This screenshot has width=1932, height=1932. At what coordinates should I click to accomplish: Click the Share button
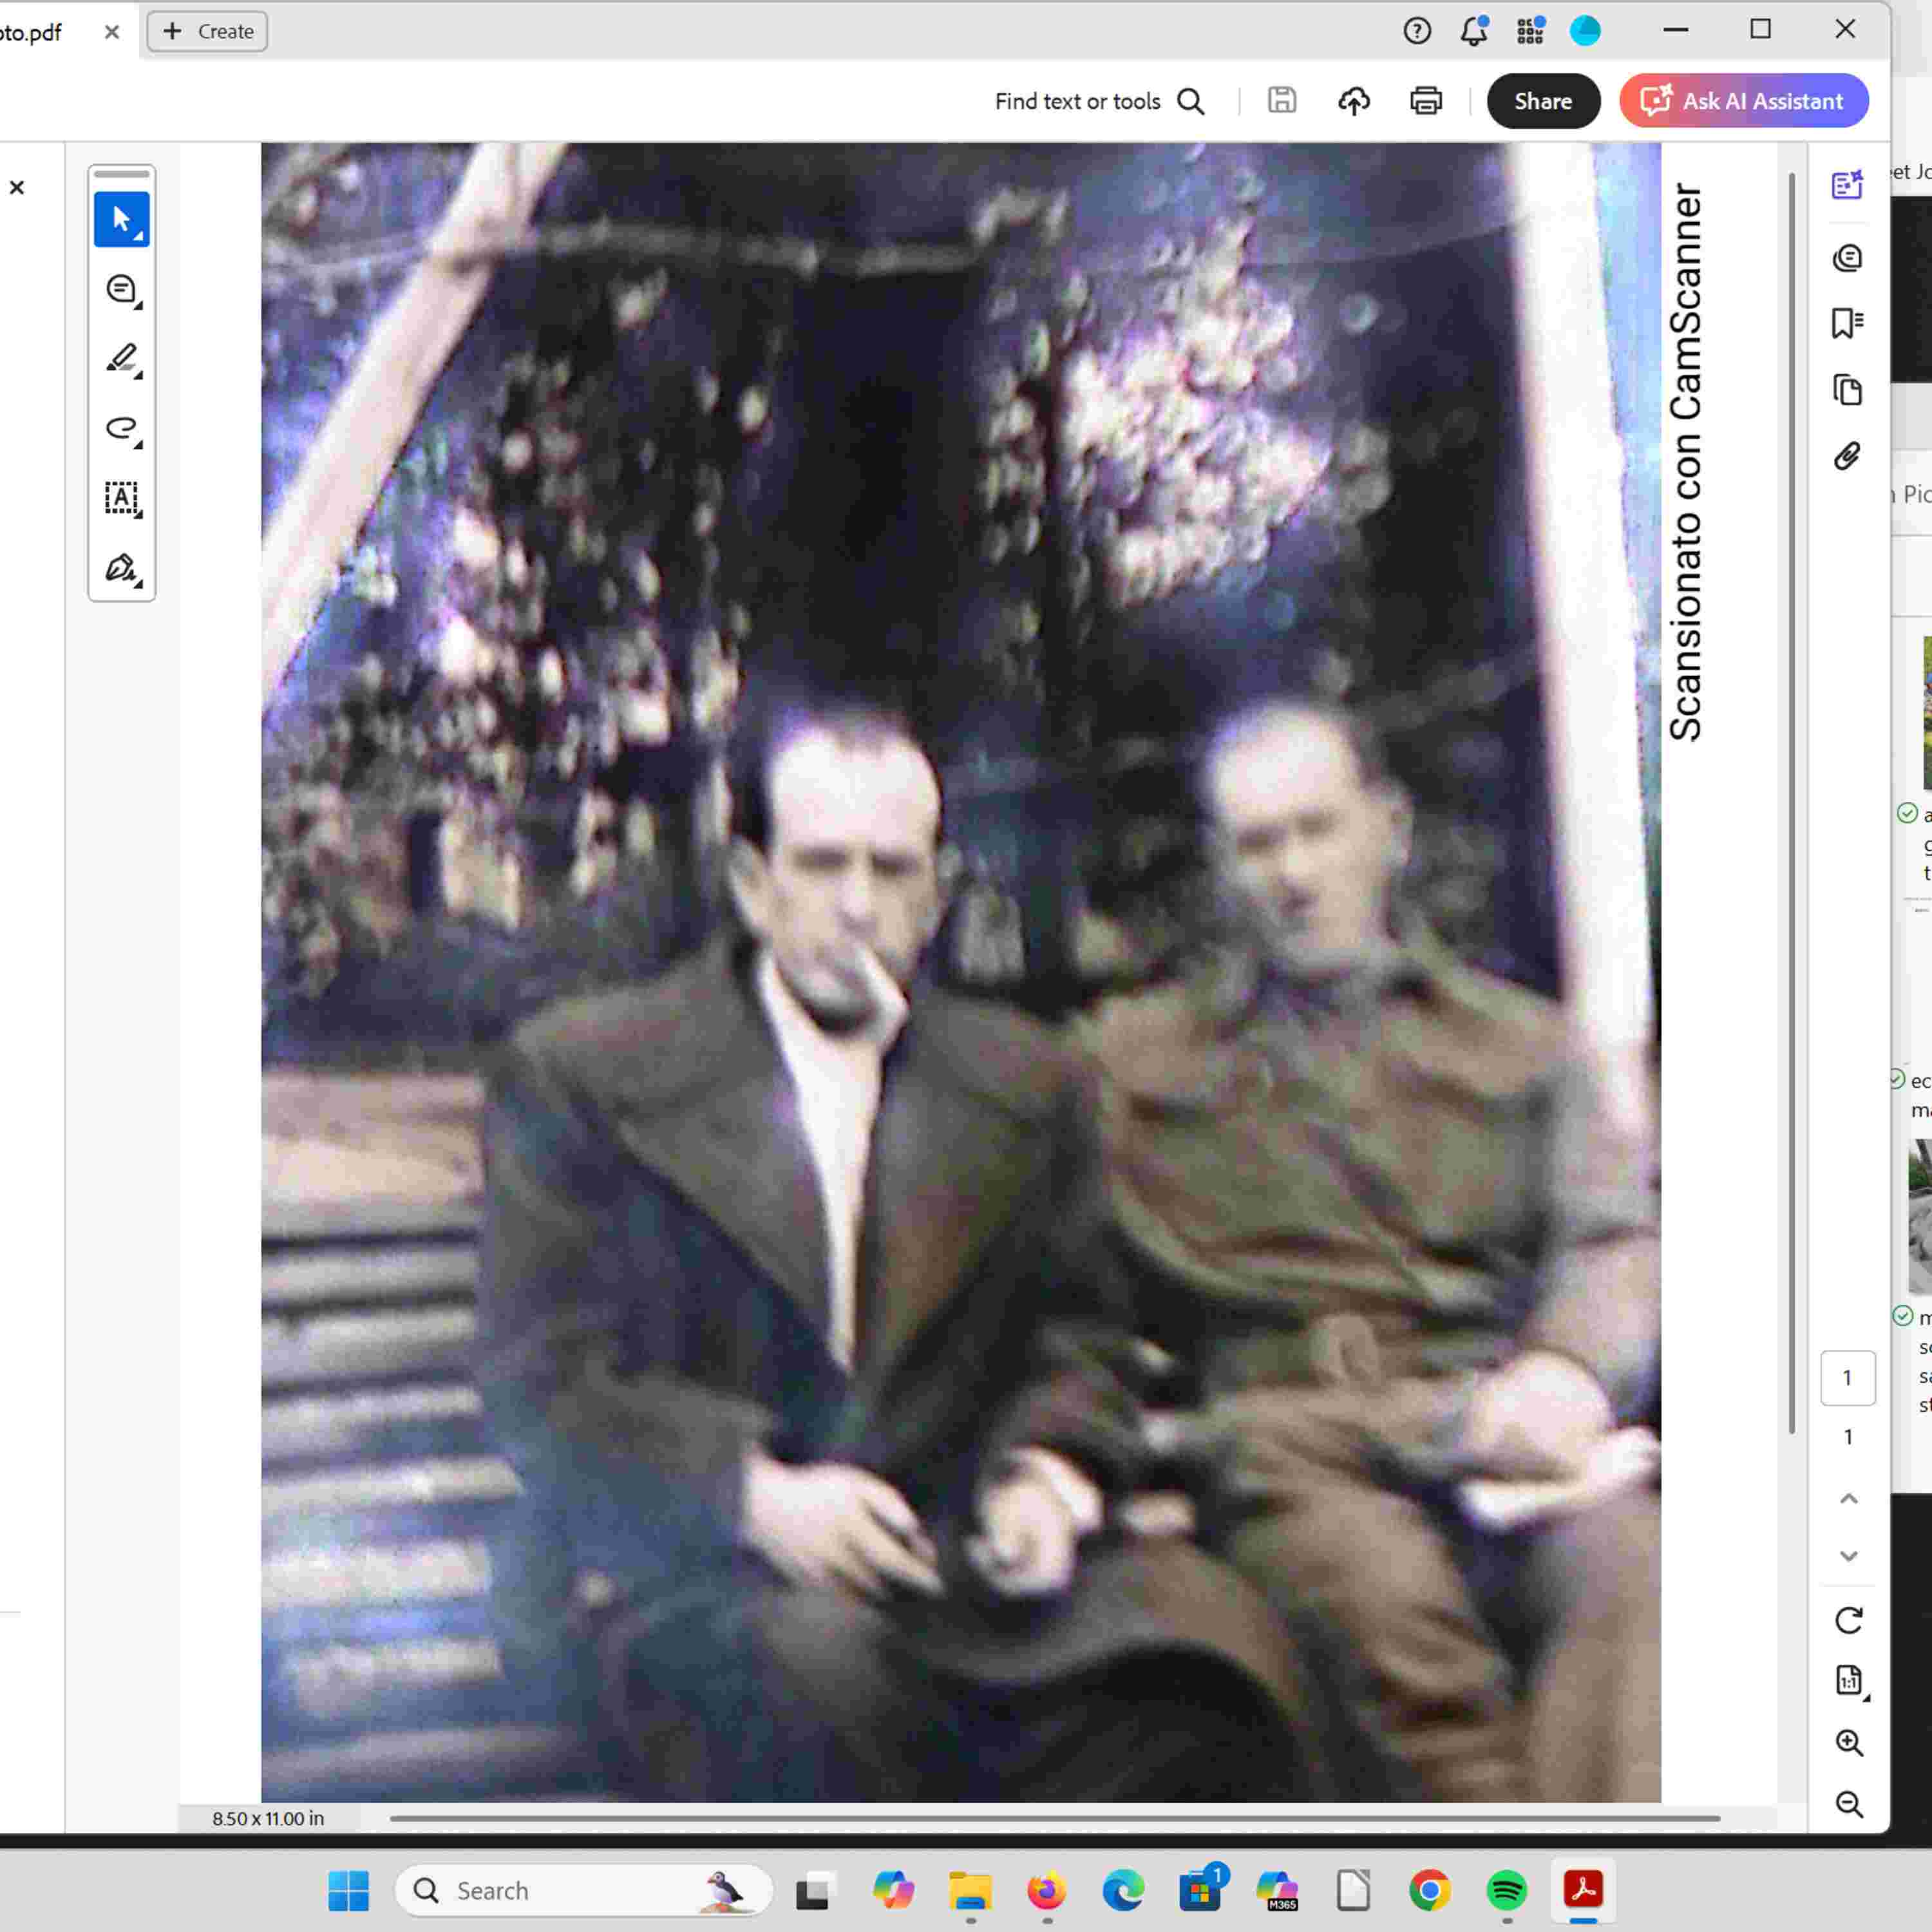(1543, 100)
